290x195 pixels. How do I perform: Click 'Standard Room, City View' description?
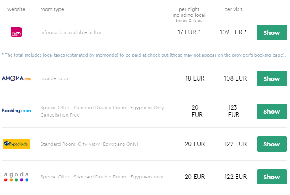(x=89, y=144)
